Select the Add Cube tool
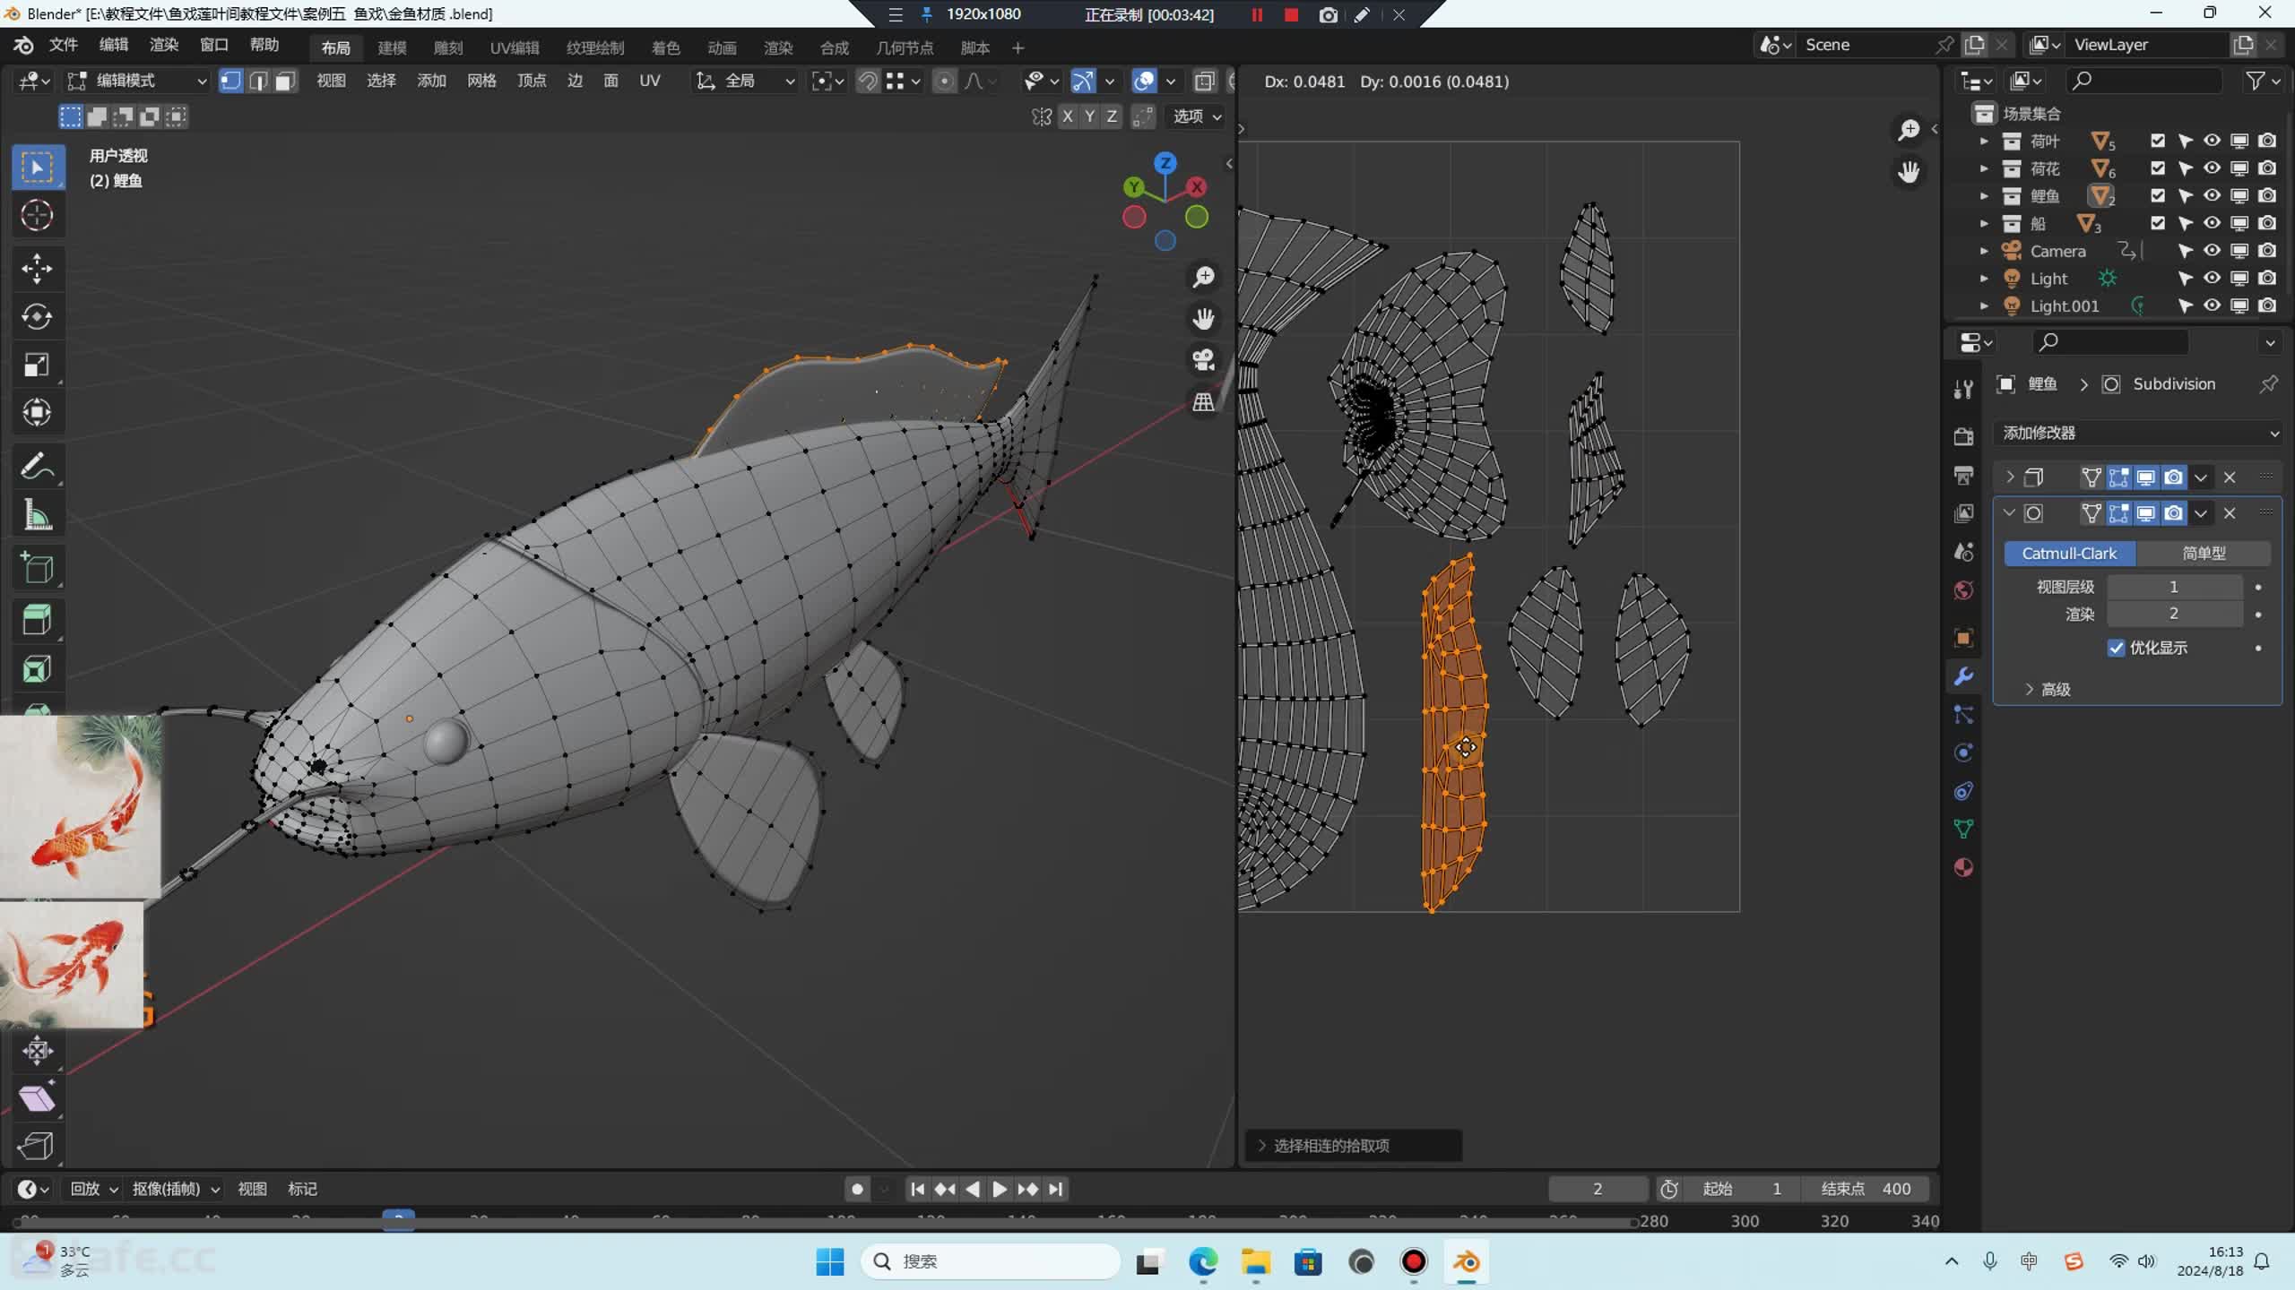The height and width of the screenshot is (1290, 2295). 37,568
